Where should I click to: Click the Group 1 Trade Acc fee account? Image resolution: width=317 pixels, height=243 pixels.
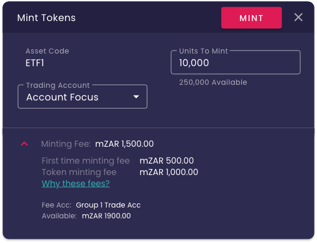(108, 205)
